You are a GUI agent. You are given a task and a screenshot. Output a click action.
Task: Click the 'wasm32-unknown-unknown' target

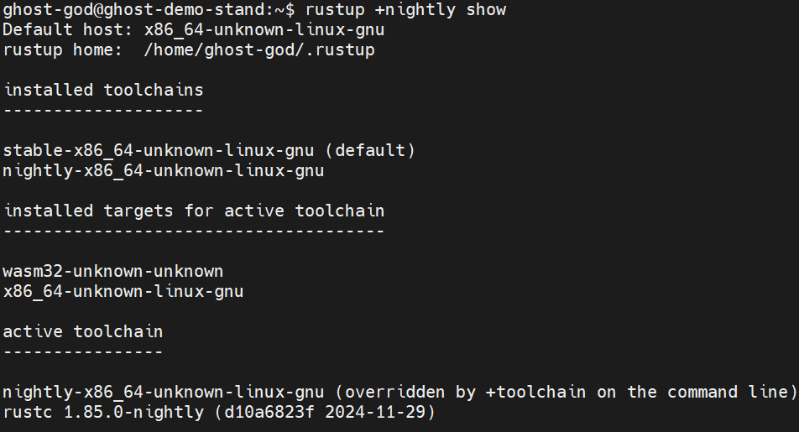(x=113, y=271)
